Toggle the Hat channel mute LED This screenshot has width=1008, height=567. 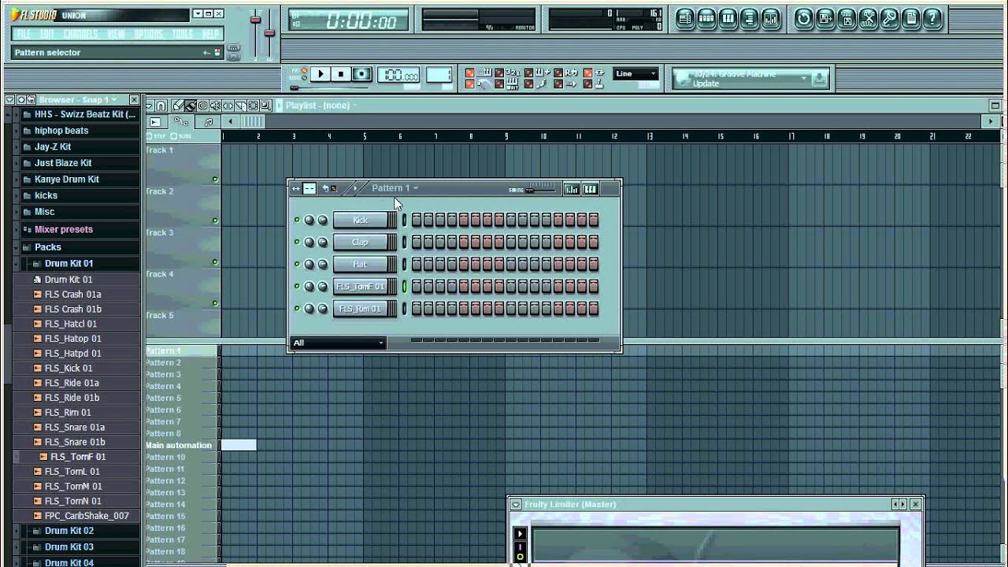click(297, 265)
